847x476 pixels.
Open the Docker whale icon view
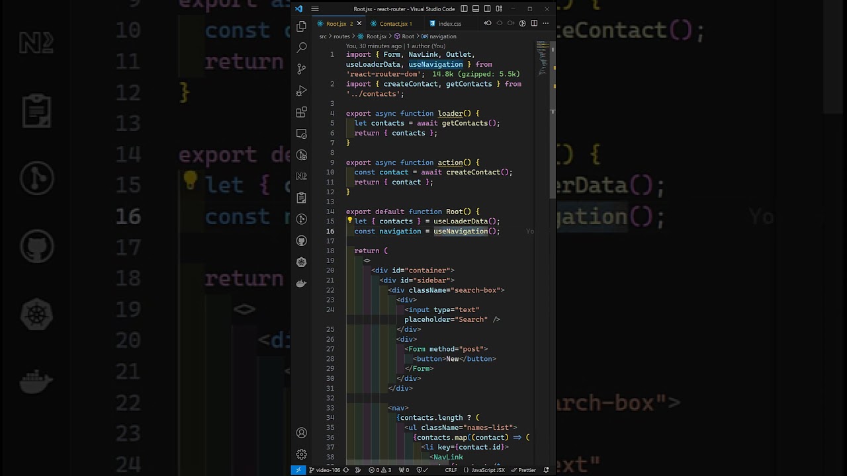tap(302, 284)
